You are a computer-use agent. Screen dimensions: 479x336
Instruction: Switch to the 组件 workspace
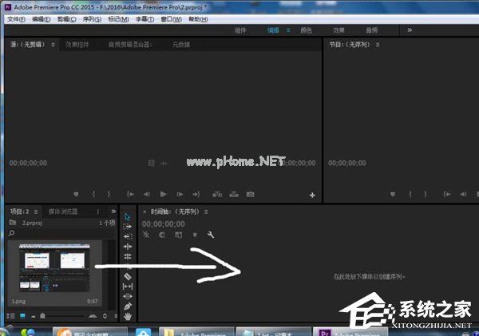coord(240,30)
